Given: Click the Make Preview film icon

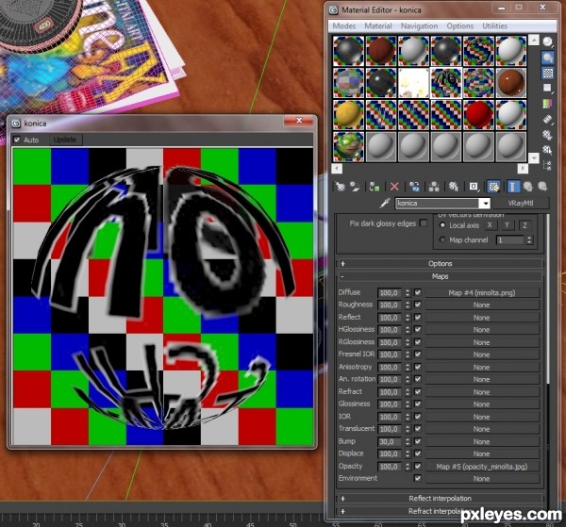Looking at the screenshot, I should click(547, 120).
